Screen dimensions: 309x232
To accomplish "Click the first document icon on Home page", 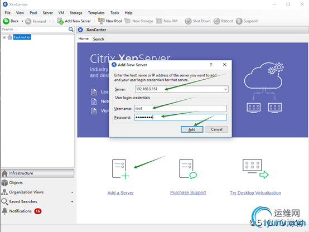I will tap(94, 92).
